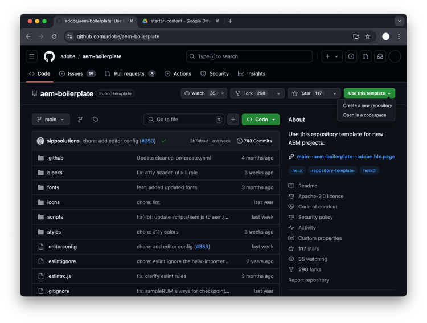Fork the repository
Screen dimensions: 427x323
[251, 93]
